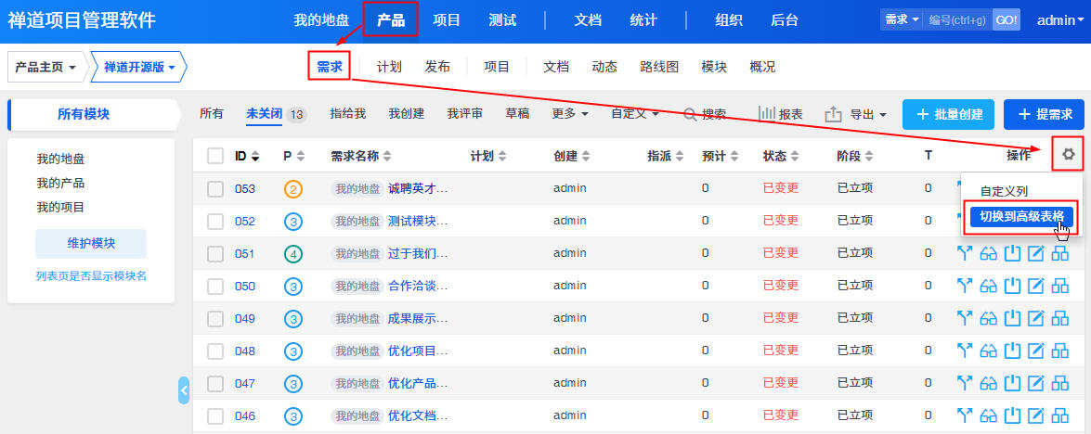The height and width of the screenshot is (434, 1091).
Task: Collapse the sidebar with the arrow handle
Action: coord(184,390)
